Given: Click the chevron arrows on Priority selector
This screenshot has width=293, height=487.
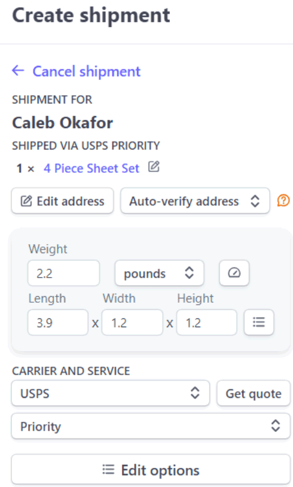Looking at the screenshot, I should point(276,426).
